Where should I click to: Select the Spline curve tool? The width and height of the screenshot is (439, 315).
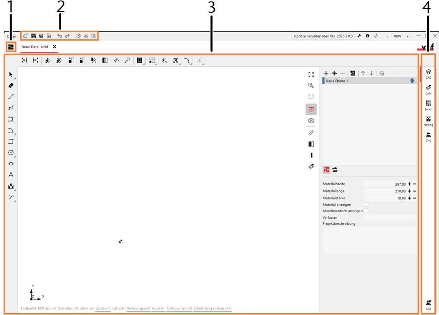(11, 119)
